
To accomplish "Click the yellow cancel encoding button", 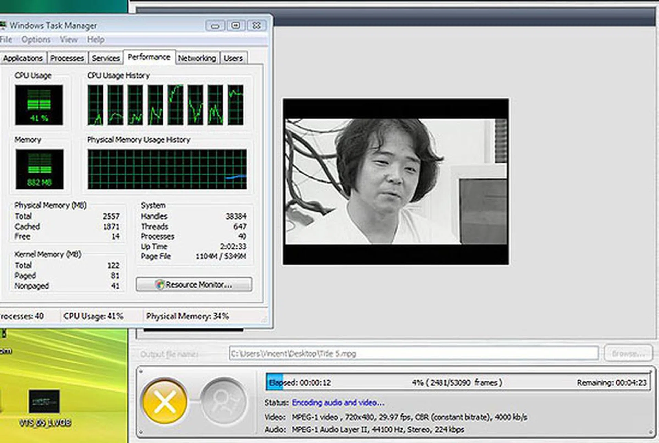I will point(165,401).
